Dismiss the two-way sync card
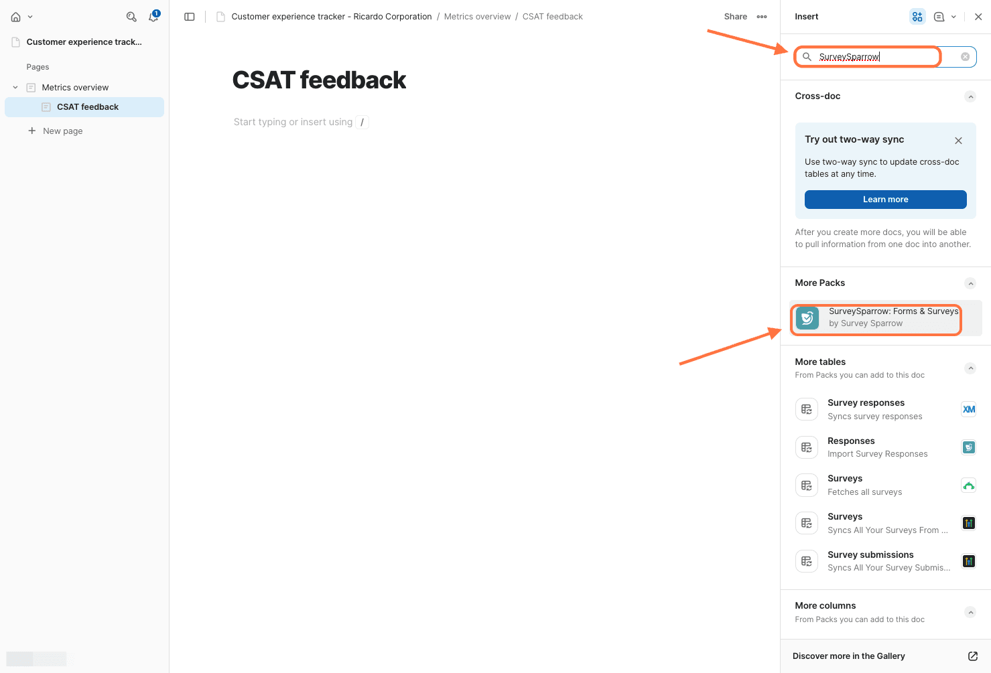 958,141
